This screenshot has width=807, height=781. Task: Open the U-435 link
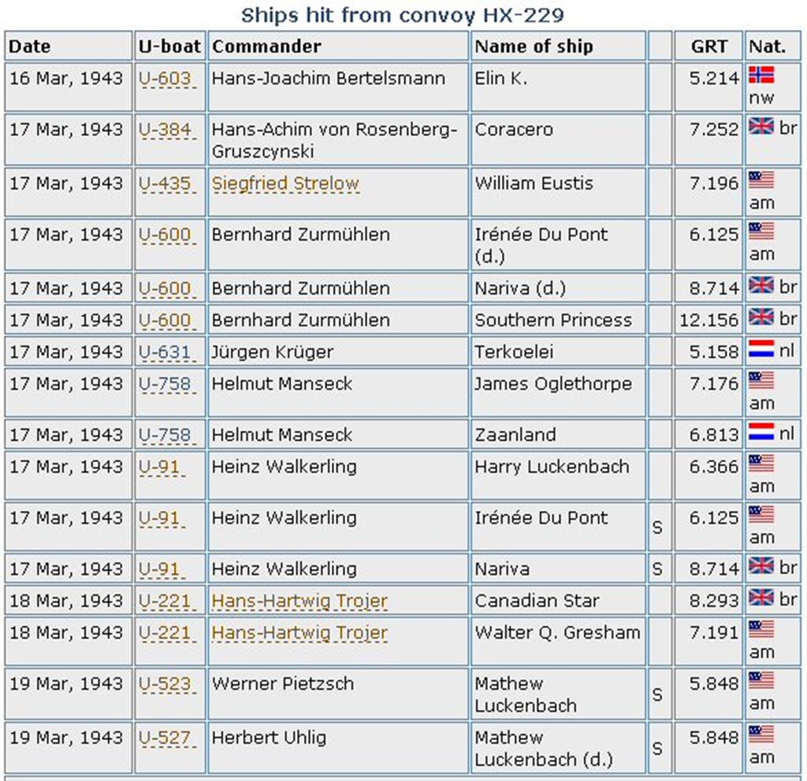coord(164,183)
